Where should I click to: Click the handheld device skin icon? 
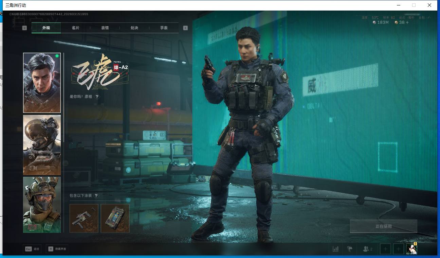pyautogui.click(x=115, y=218)
